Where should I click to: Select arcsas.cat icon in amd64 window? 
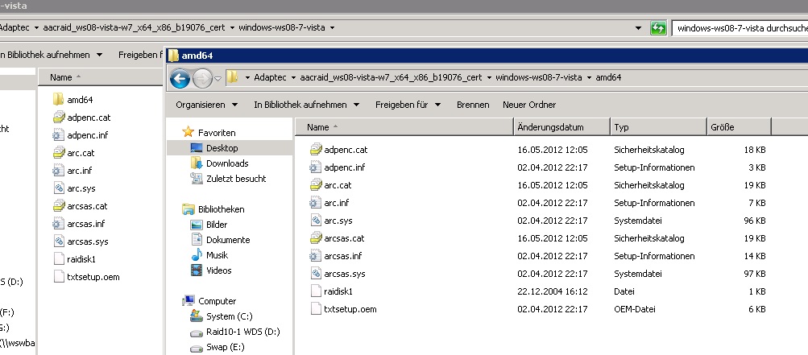tap(316, 238)
